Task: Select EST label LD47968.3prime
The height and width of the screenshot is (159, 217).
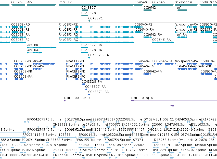Action: tap(178, 125)
